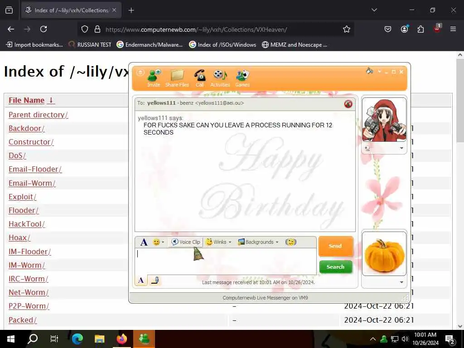Send a nudge with the shaking smiley icon
The image size is (464, 348).
pyautogui.click(x=290, y=242)
